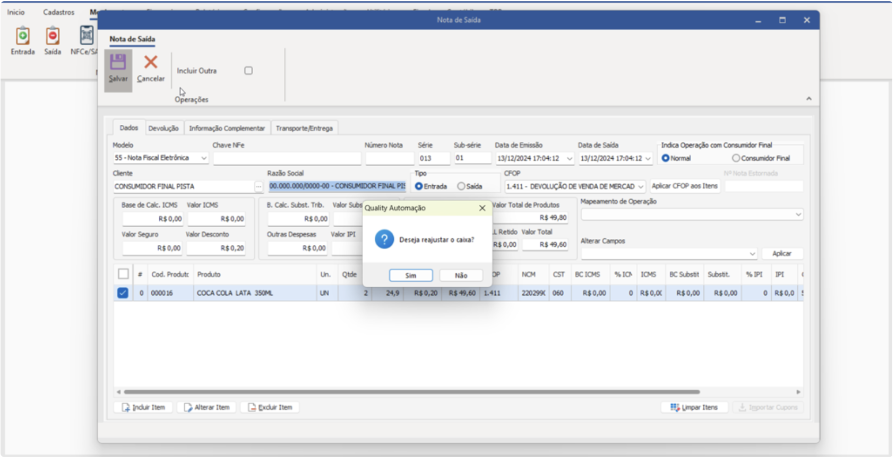The width and height of the screenshot is (896, 463).
Task: Click Incluir Item button icon
Action: click(126, 407)
